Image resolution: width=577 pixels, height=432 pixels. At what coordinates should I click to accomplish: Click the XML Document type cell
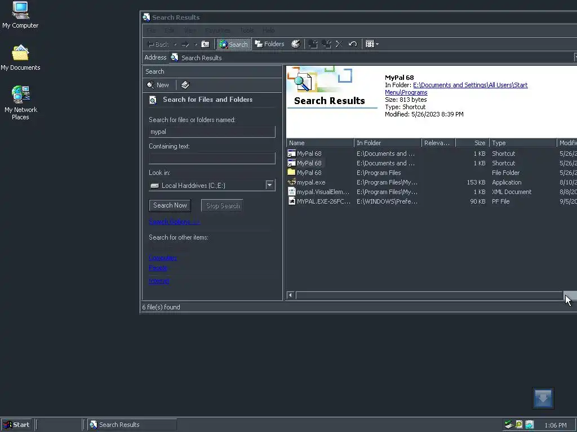(512, 192)
